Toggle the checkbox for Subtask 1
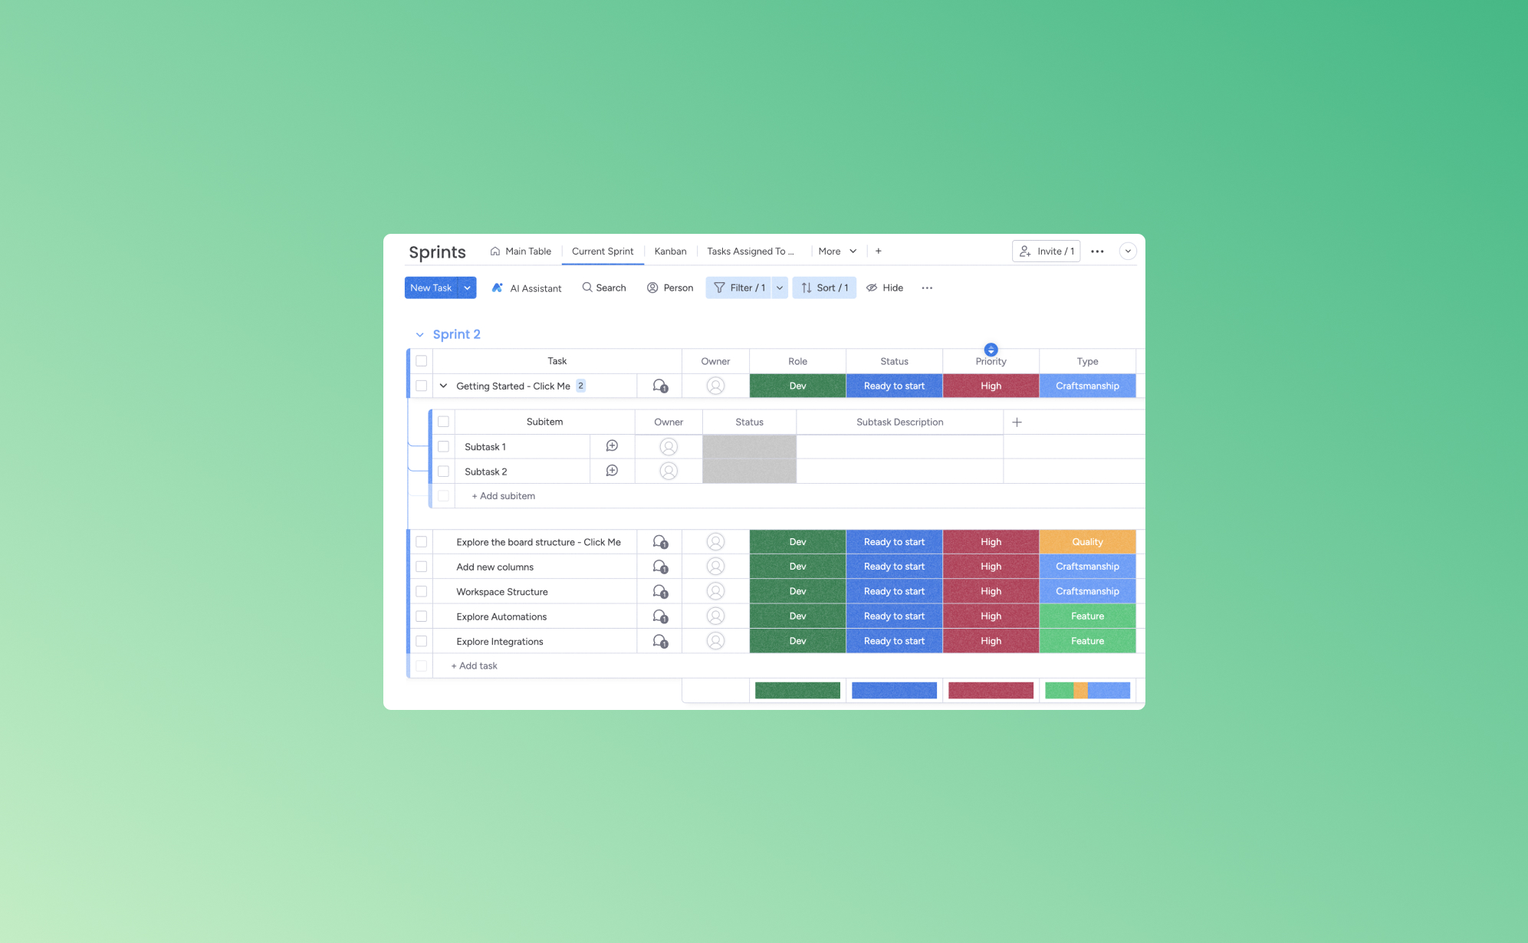 tap(444, 446)
